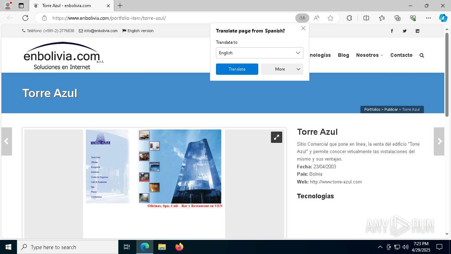
Task: Open Split screen icon
Action: tap(366, 18)
